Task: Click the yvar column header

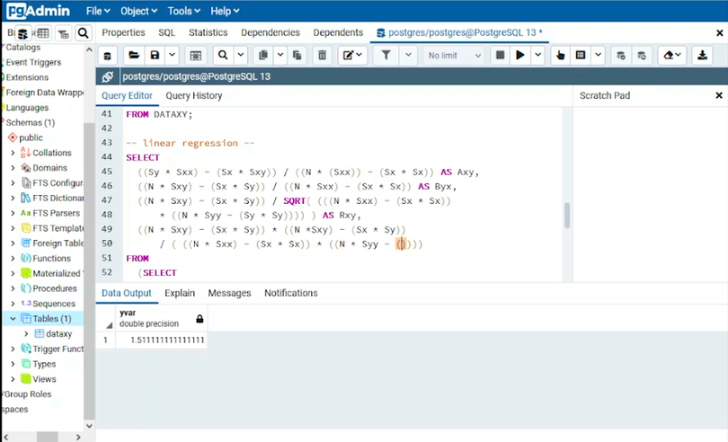Action: point(161,318)
